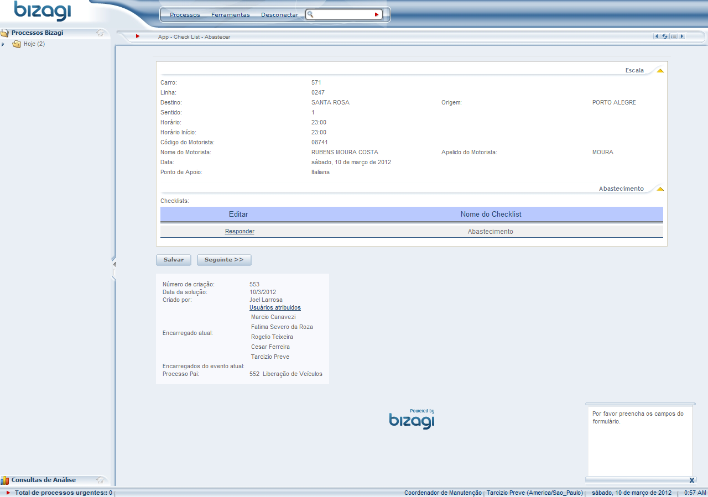
Task: Click the Linha value 0247
Action: pos(318,92)
